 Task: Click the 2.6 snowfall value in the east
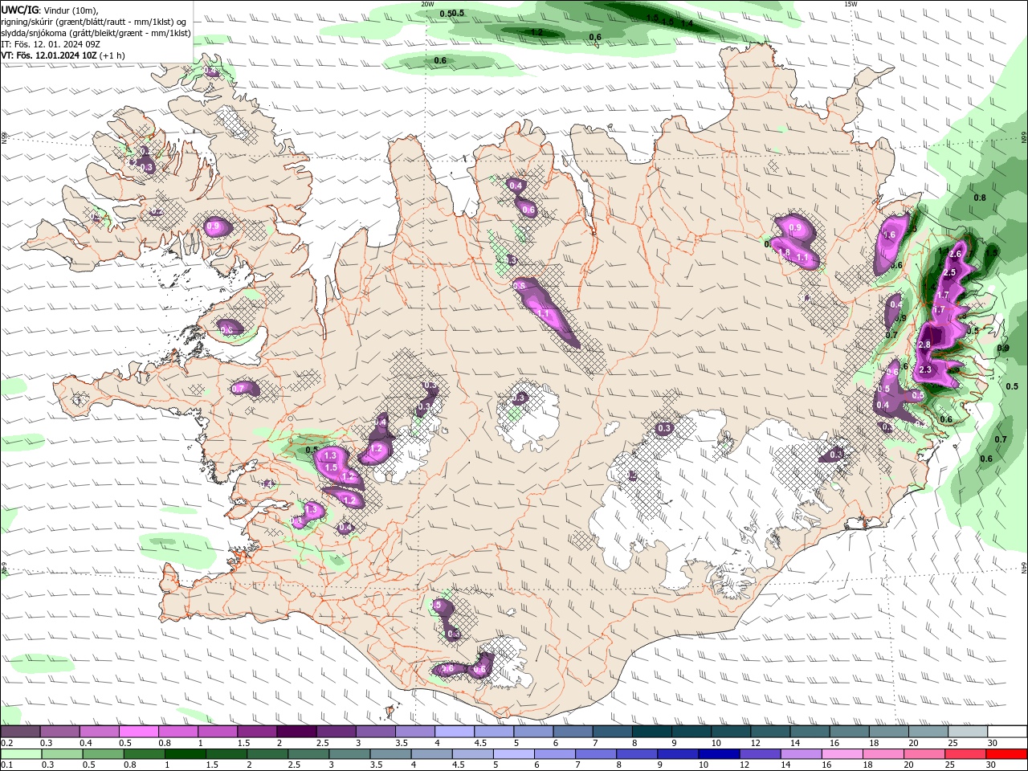(x=955, y=254)
